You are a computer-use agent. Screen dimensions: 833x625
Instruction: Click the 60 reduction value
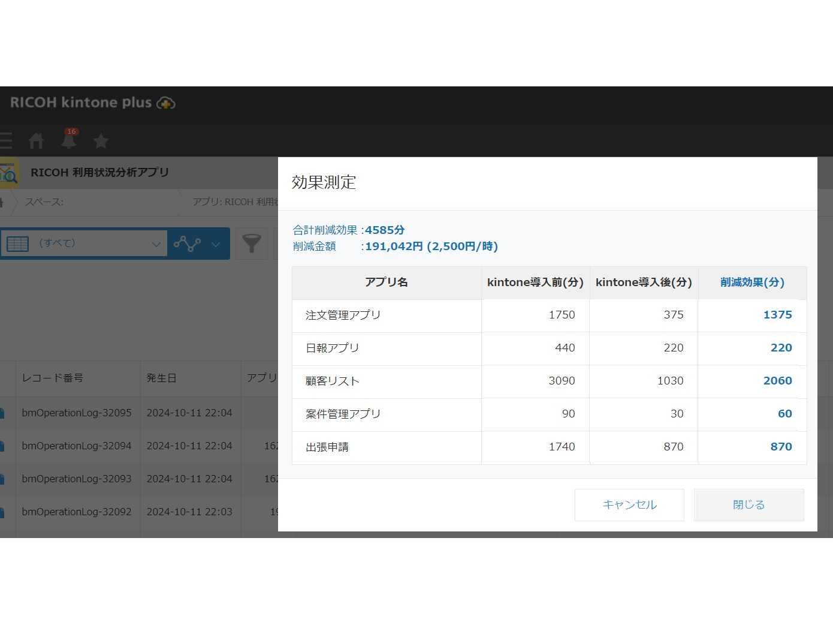[x=784, y=414]
